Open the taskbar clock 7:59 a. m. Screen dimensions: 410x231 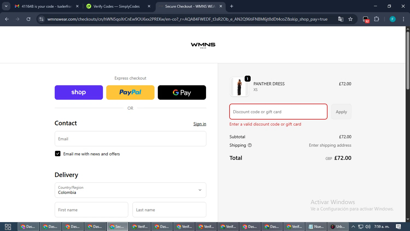[382, 227]
